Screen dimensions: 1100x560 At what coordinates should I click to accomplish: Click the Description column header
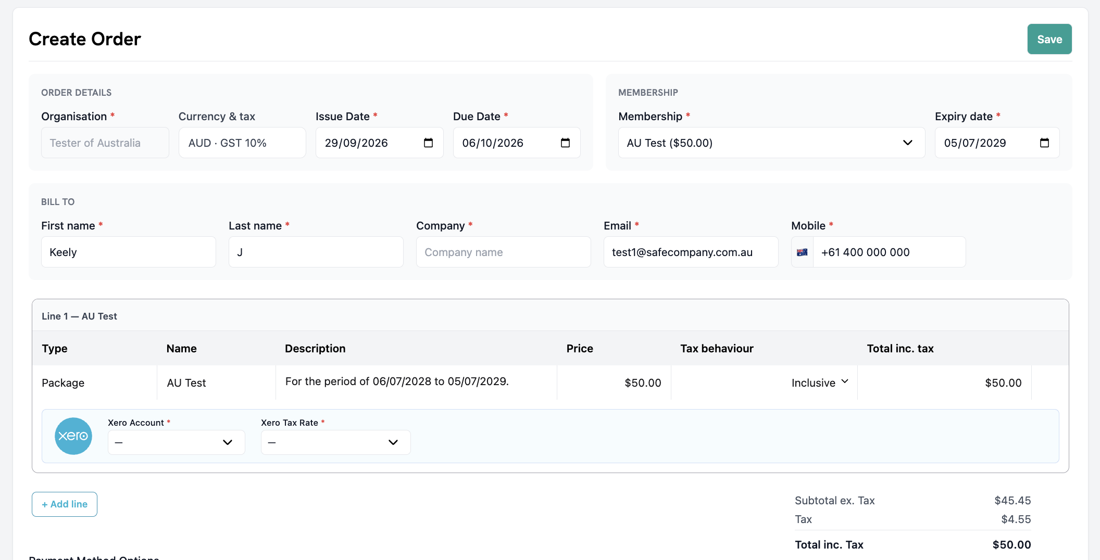pos(315,349)
